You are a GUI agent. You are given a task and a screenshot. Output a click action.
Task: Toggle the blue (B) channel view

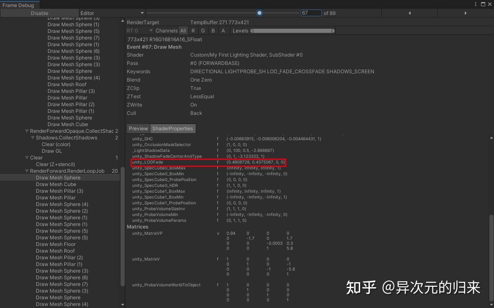tap(213, 30)
